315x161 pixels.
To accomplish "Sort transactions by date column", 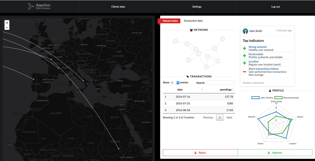I will (x=186, y=90).
